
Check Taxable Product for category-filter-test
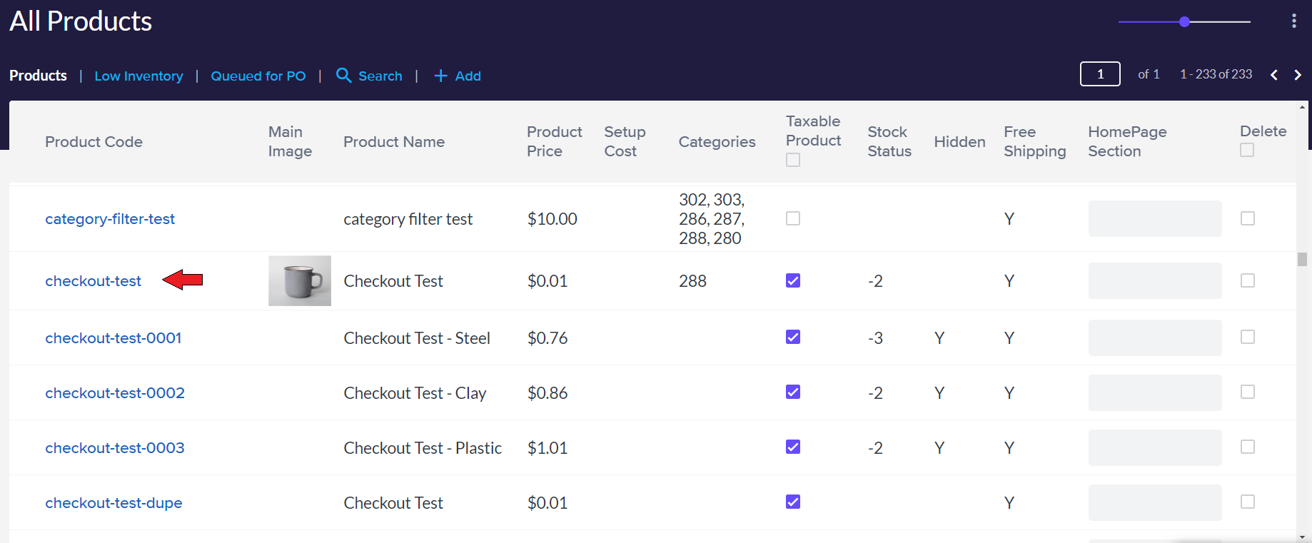[x=793, y=218]
